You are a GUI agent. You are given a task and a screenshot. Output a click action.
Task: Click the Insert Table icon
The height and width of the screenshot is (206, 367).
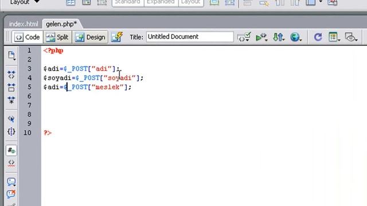tap(71, 2)
